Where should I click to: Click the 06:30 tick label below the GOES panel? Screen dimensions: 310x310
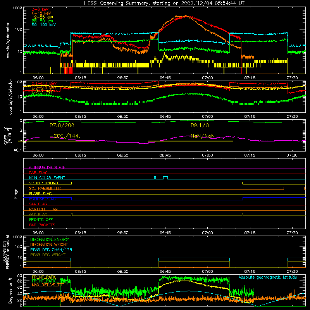tap(122, 155)
